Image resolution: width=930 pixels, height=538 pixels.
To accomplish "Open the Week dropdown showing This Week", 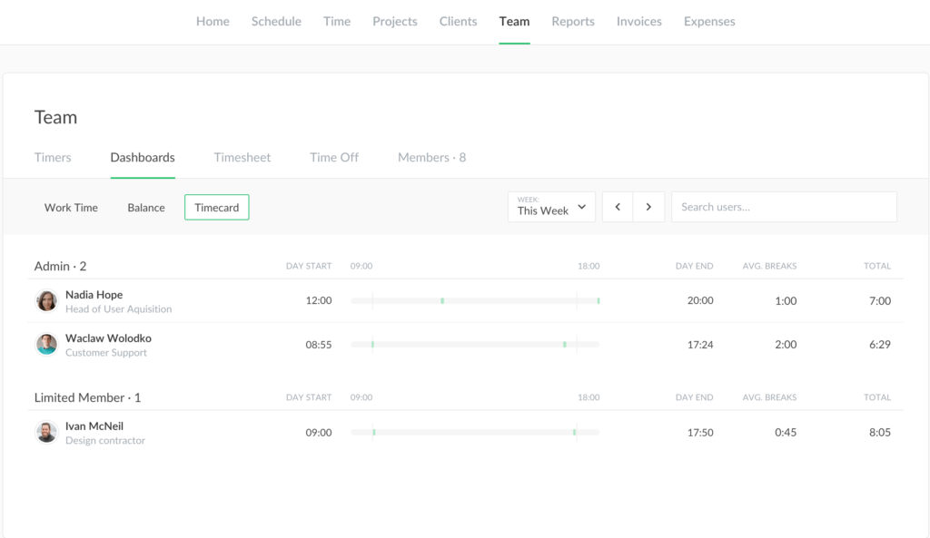I will coord(551,207).
